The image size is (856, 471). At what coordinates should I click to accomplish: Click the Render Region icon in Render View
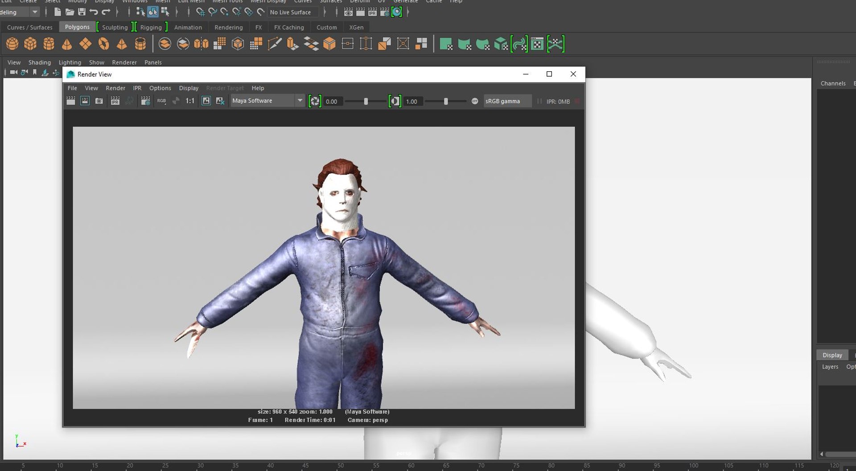(85, 101)
